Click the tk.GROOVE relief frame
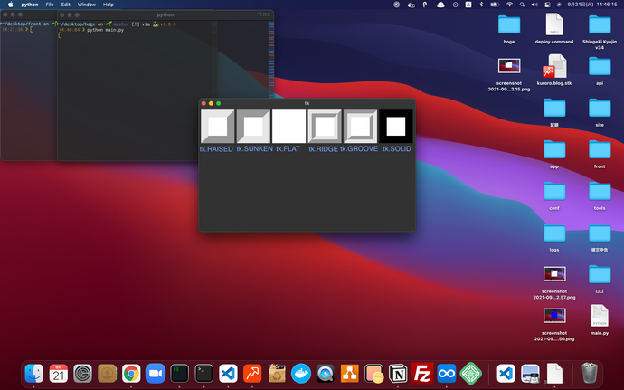The image size is (624, 390). point(360,127)
